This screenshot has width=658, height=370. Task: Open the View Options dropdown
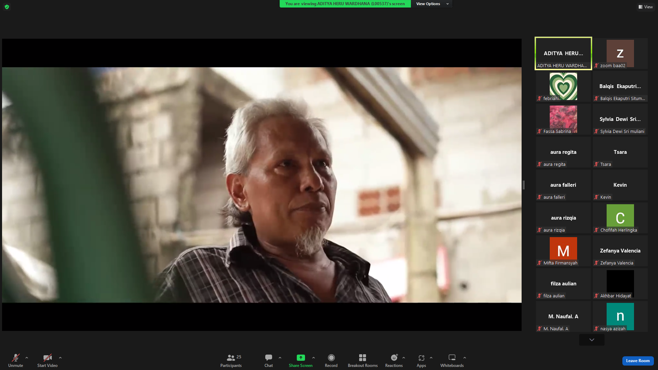coord(432,4)
